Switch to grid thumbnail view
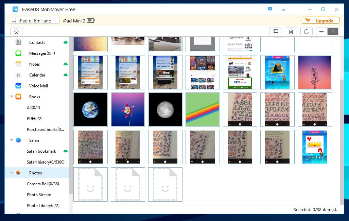 [x=332, y=31]
